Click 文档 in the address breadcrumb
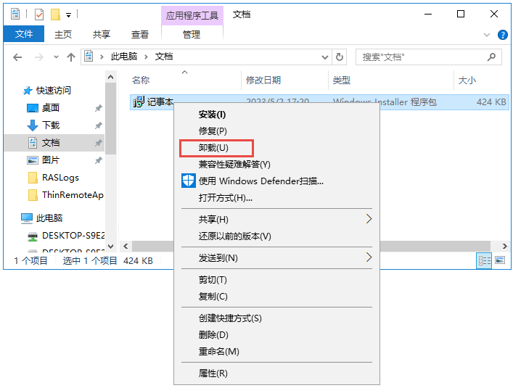The image size is (513, 388). 164,57
